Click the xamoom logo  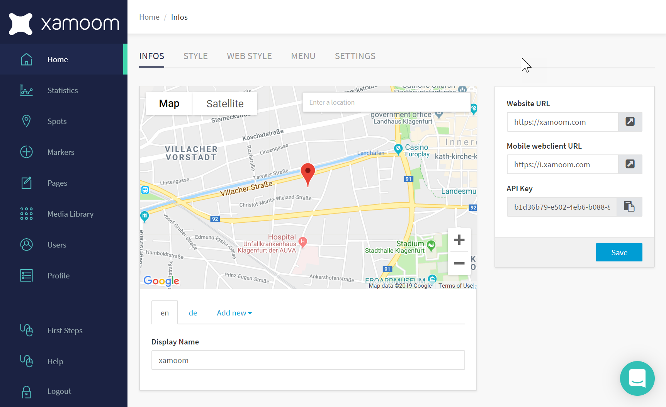click(64, 24)
